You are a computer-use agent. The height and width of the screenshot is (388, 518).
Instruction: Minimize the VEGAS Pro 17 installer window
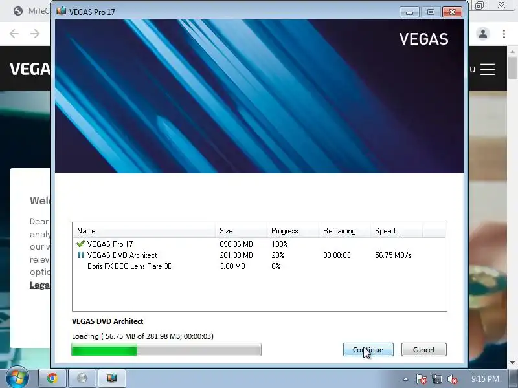(409, 12)
